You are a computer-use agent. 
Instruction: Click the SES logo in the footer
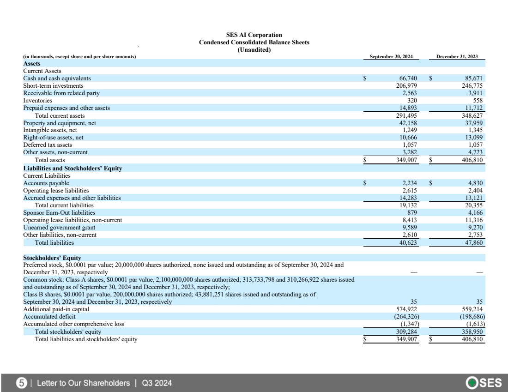pos(484,383)
